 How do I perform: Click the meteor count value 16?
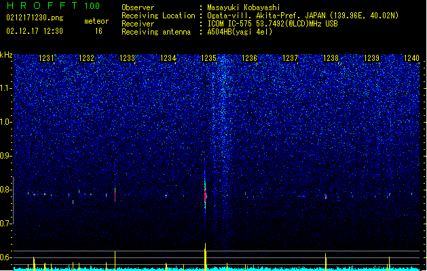[x=98, y=31]
